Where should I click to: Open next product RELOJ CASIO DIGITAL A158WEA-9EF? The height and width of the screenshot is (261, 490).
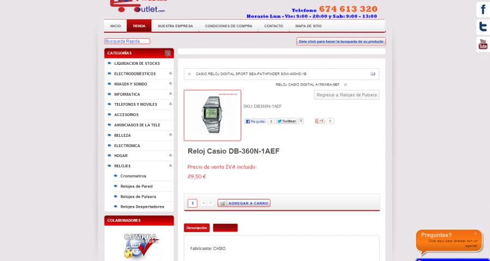pyautogui.click(x=308, y=84)
